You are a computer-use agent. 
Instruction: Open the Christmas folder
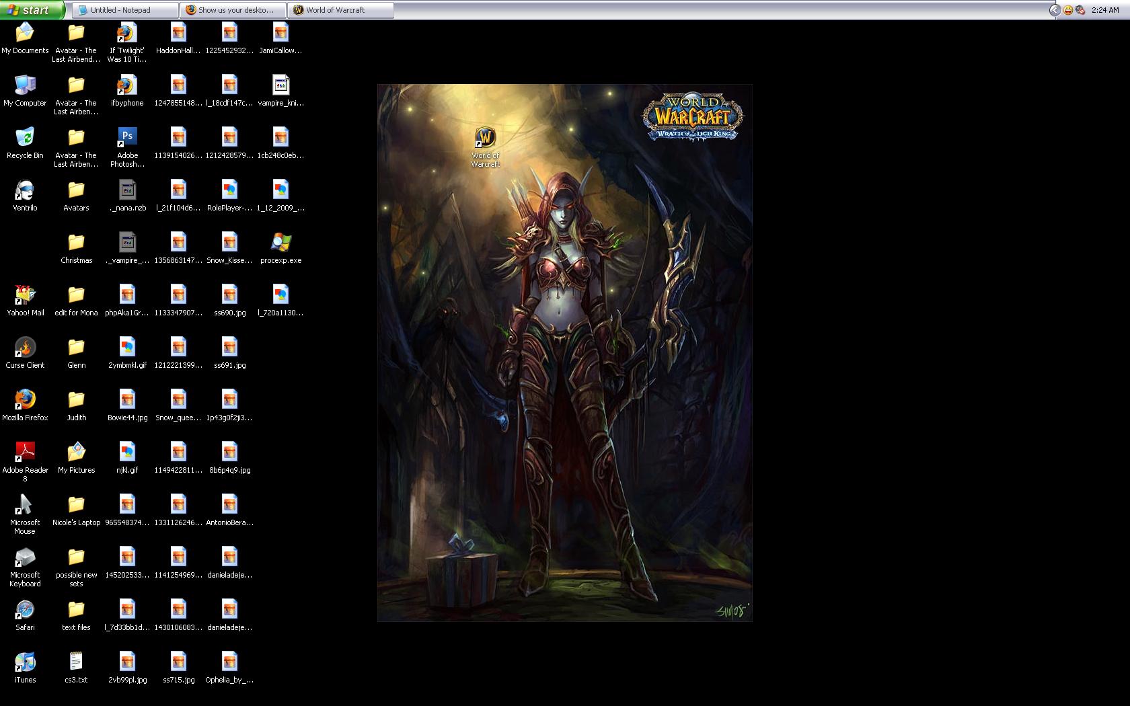(76, 248)
